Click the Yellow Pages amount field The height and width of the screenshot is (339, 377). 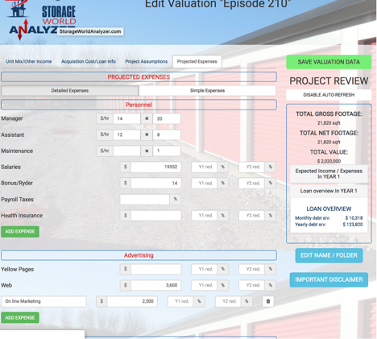155,269
